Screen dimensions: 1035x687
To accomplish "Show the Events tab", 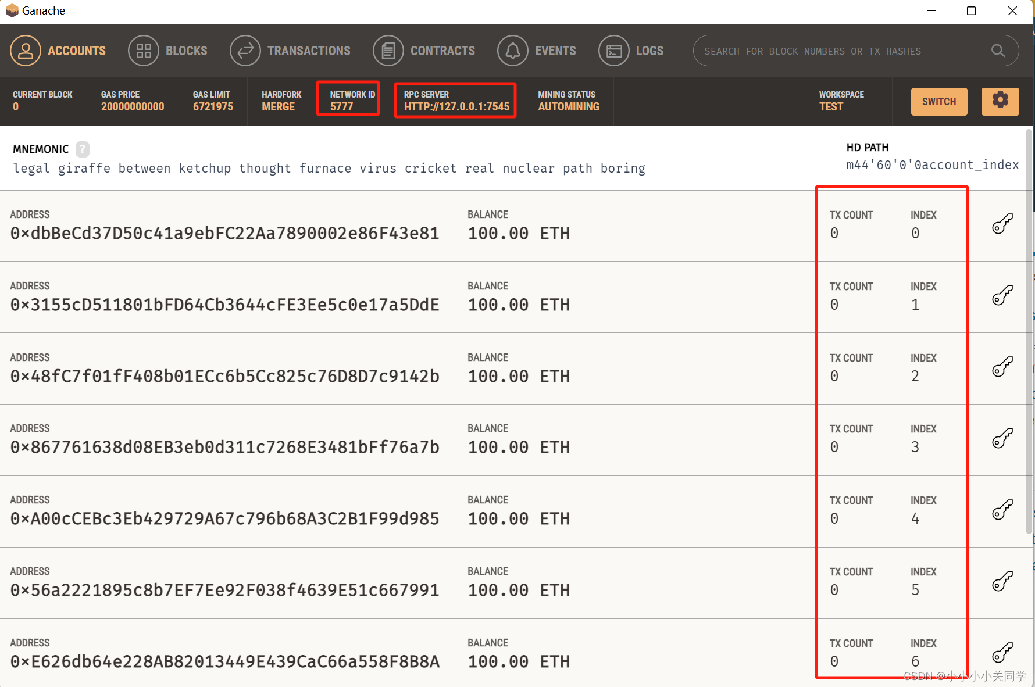I will click(537, 51).
